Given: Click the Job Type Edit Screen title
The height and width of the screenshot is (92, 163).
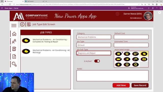Looking at the screenshot, I should 44,24.
